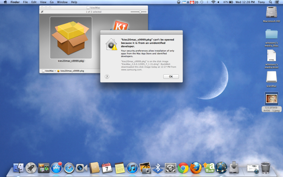Click OK in the unidentified developer alert
Image resolution: width=283 pixels, height=177 pixels.
coord(171,77)
